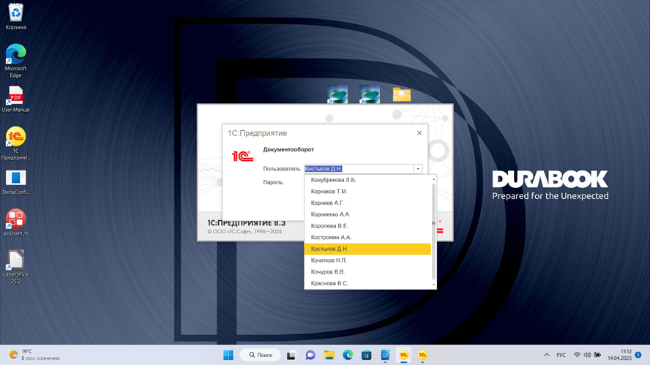Image resolution: width=650 pixels, height=365 pixels.
Task: Open the User Manual PDF shortcut
Action: tap(16, 99)
